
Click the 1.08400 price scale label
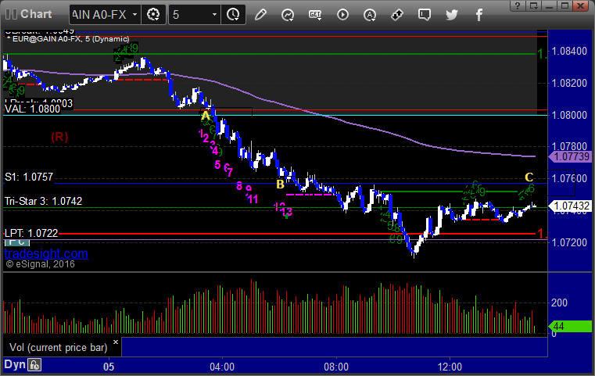[569, 52]
